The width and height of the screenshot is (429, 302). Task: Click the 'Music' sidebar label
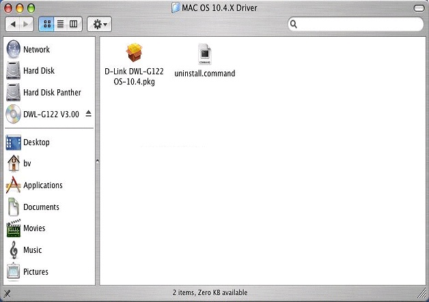(33, 250)
